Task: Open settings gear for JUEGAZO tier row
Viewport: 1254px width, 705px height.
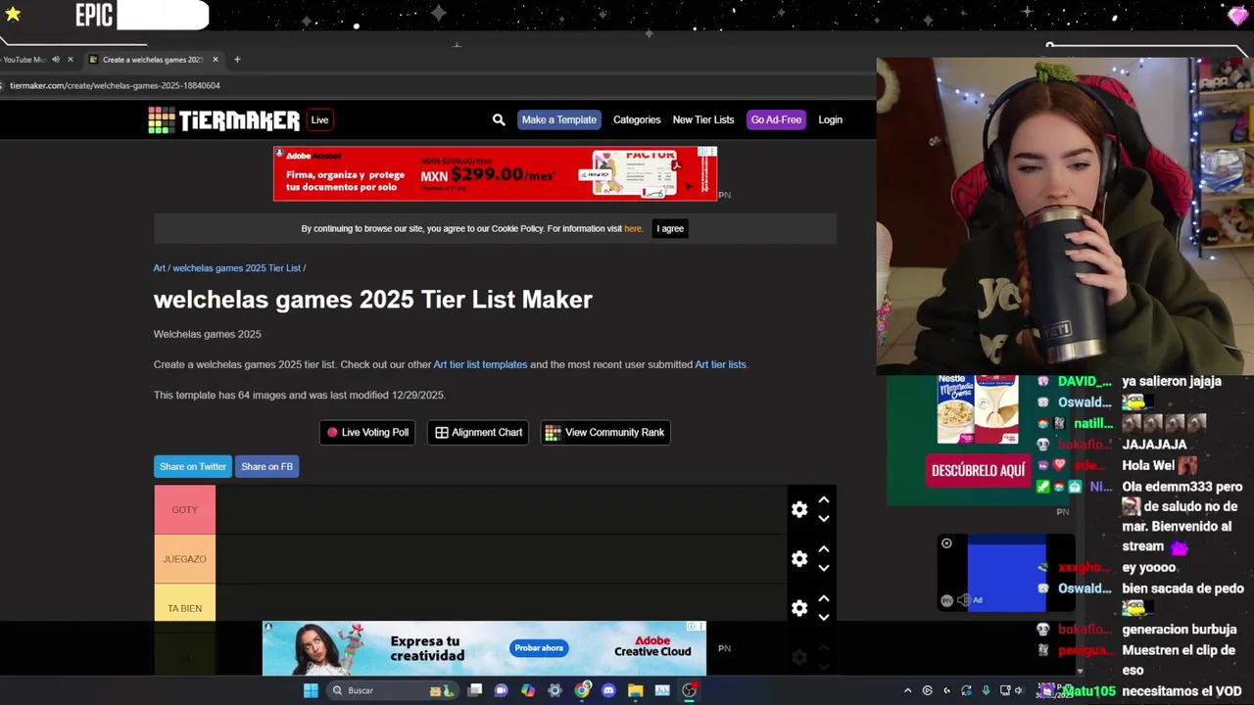Action: point(799,558)
